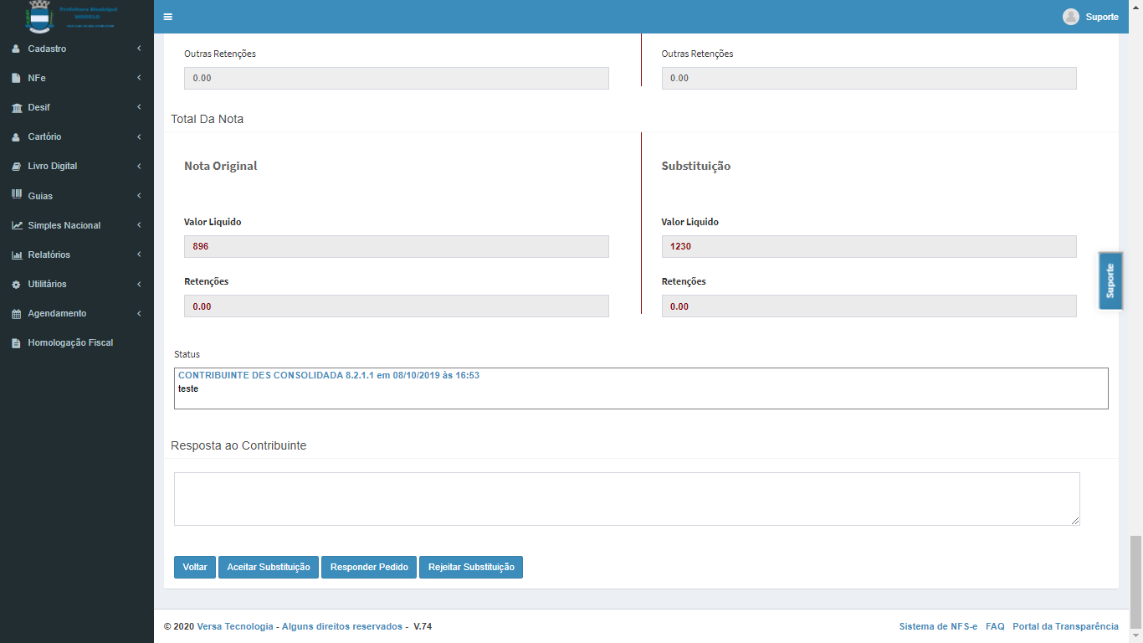Viewport: 1143px width, 643px height.
Task: Click the hamburger menu toggle icon
Action: [x=168, y=17]
